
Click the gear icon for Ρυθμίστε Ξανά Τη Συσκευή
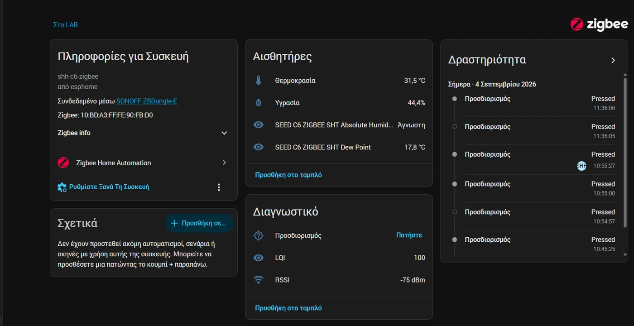(62, 187)
